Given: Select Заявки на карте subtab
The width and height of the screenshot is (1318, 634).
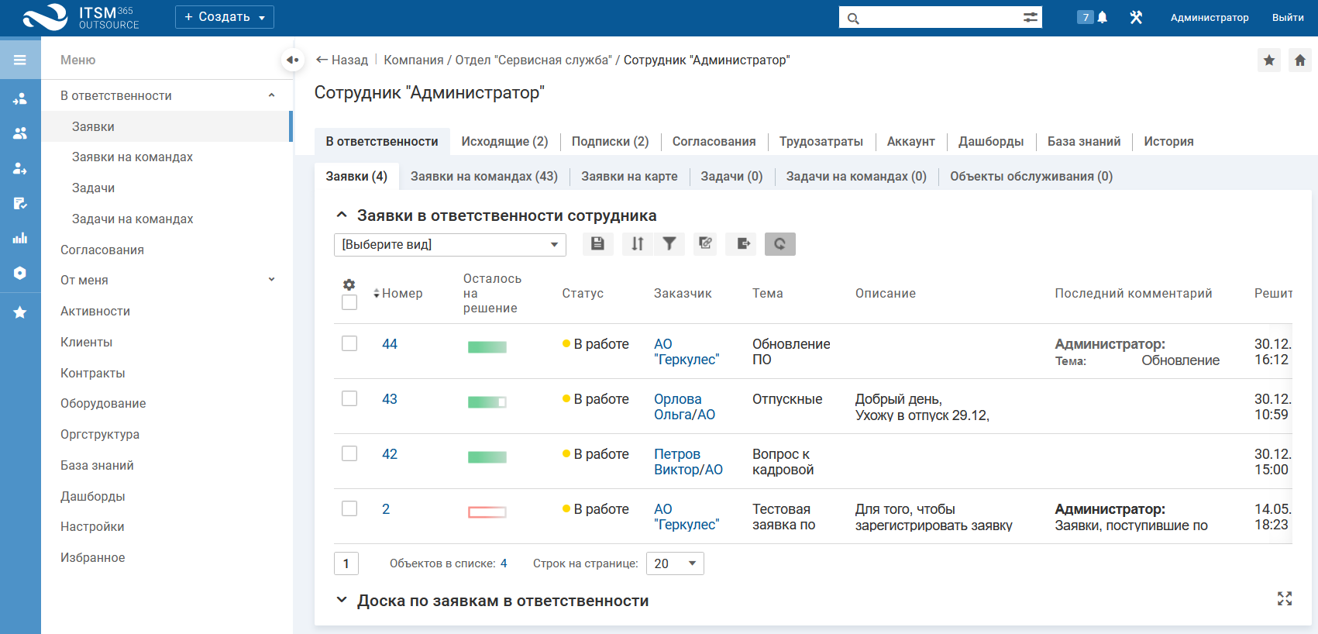Looking at the screenshot, I should tap(629, 176).
